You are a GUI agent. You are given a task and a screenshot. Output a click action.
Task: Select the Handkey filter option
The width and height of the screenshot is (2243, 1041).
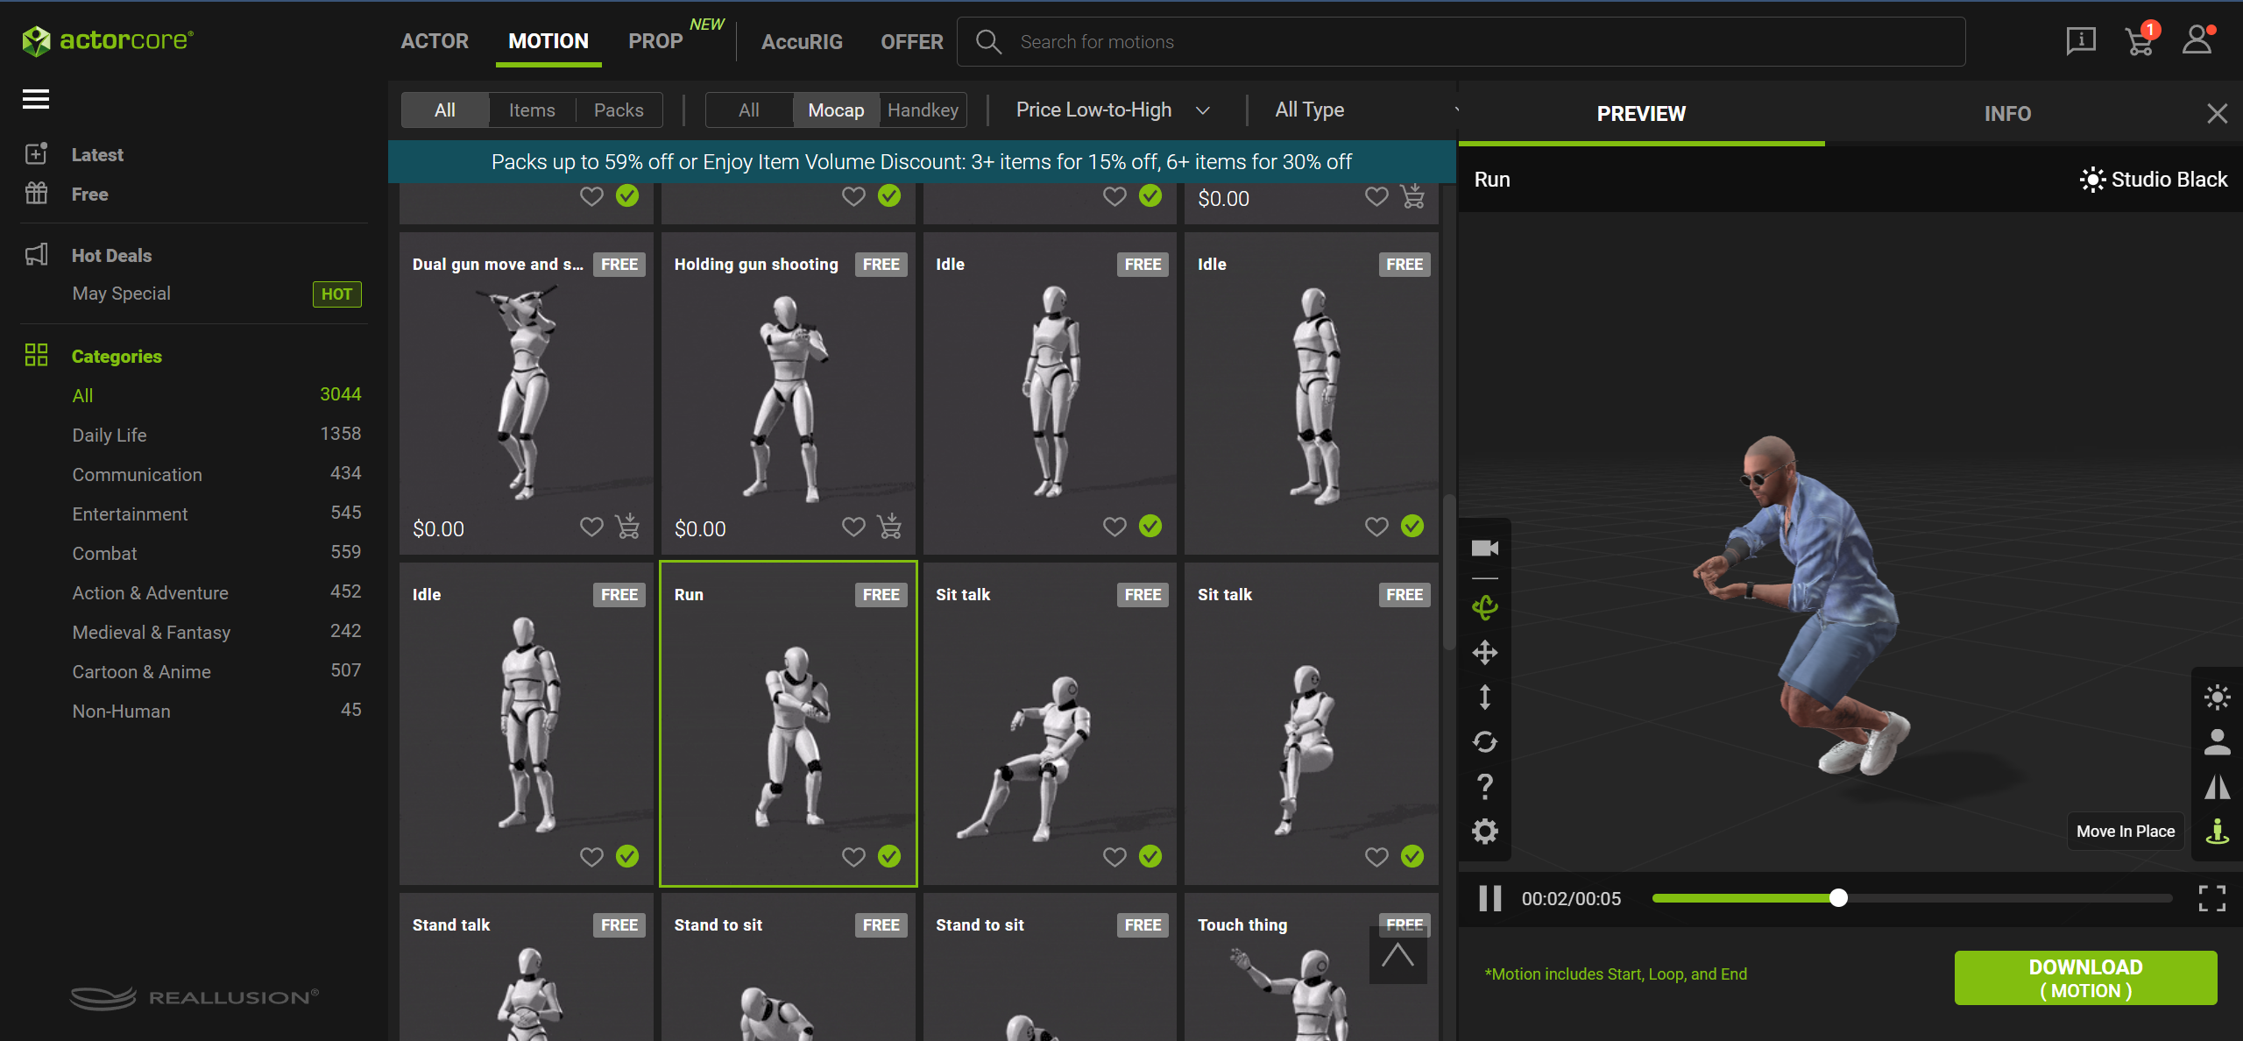[923, 110]
